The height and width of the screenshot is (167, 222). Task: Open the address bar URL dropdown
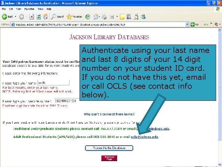point(187,24)
